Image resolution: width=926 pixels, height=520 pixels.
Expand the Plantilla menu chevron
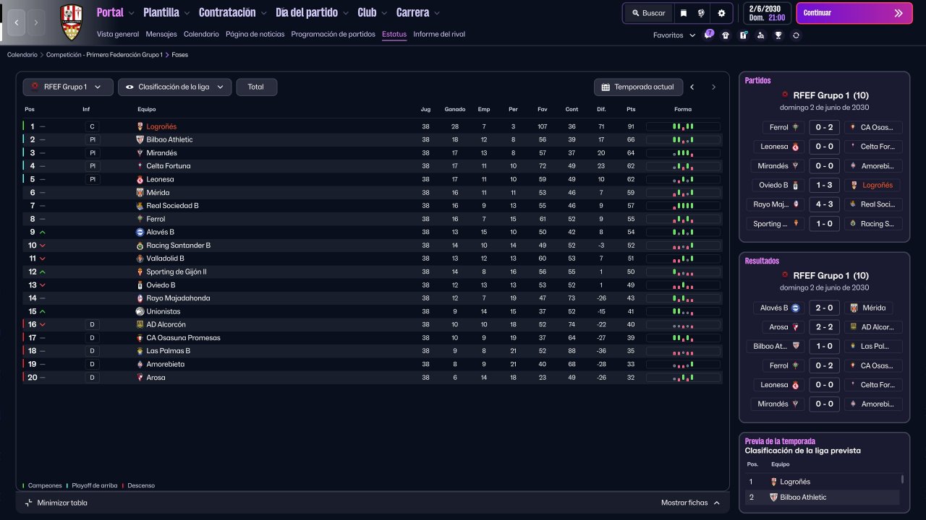[187, 13]
